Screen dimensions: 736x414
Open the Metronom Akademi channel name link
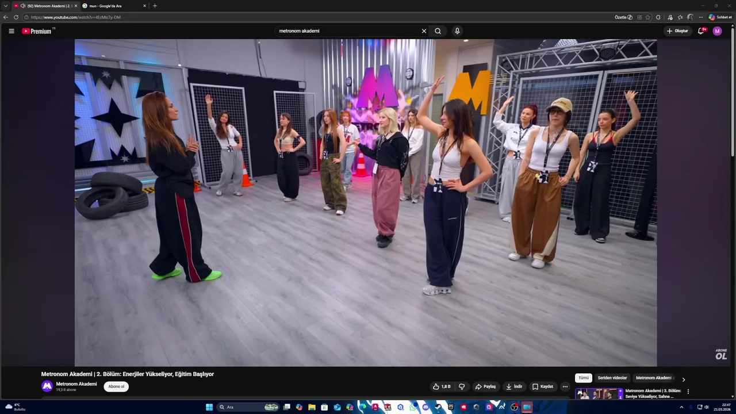click(76, 384)
